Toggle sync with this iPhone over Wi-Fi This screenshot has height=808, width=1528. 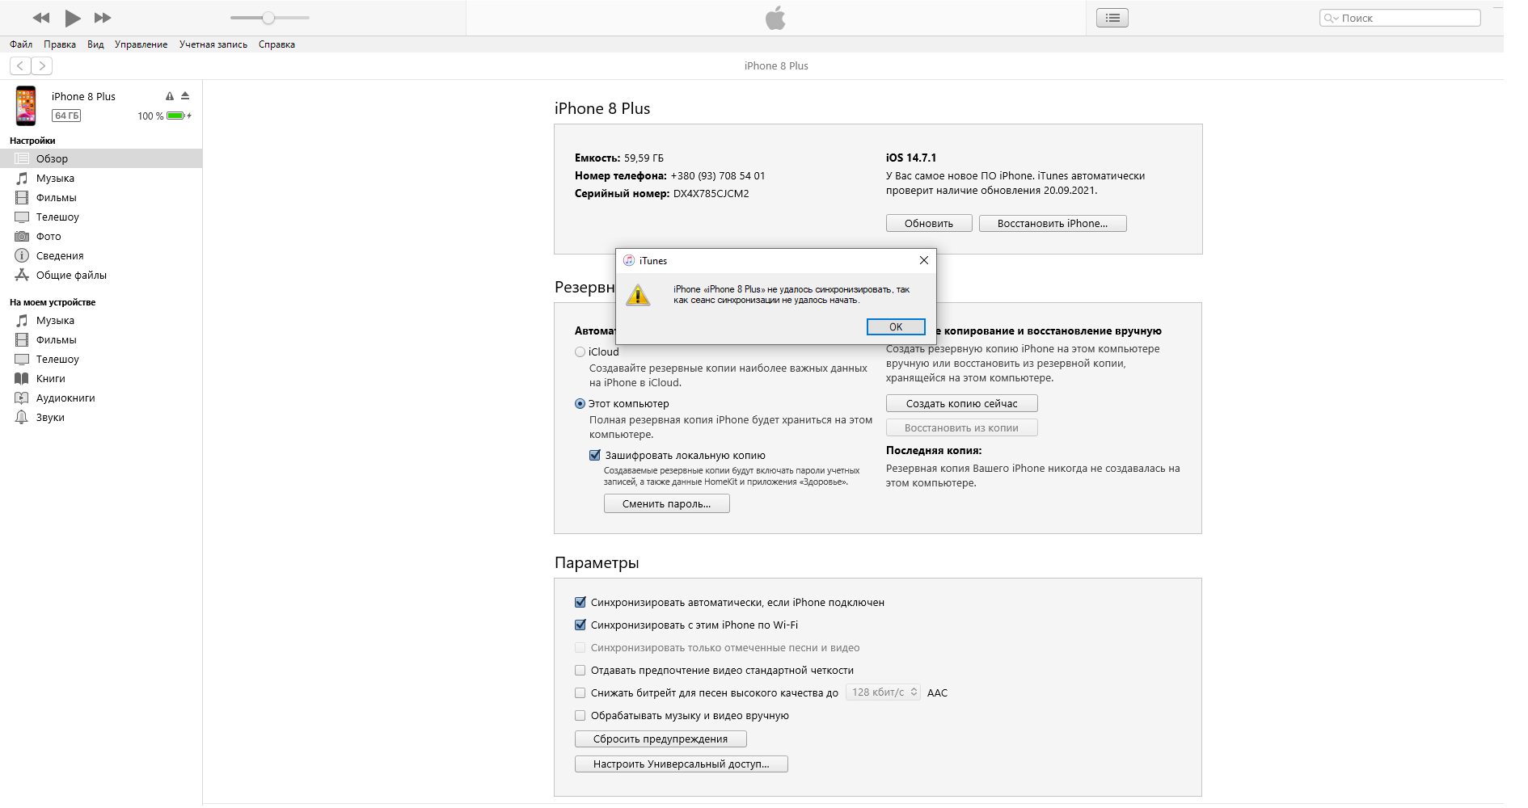(580, 625)
